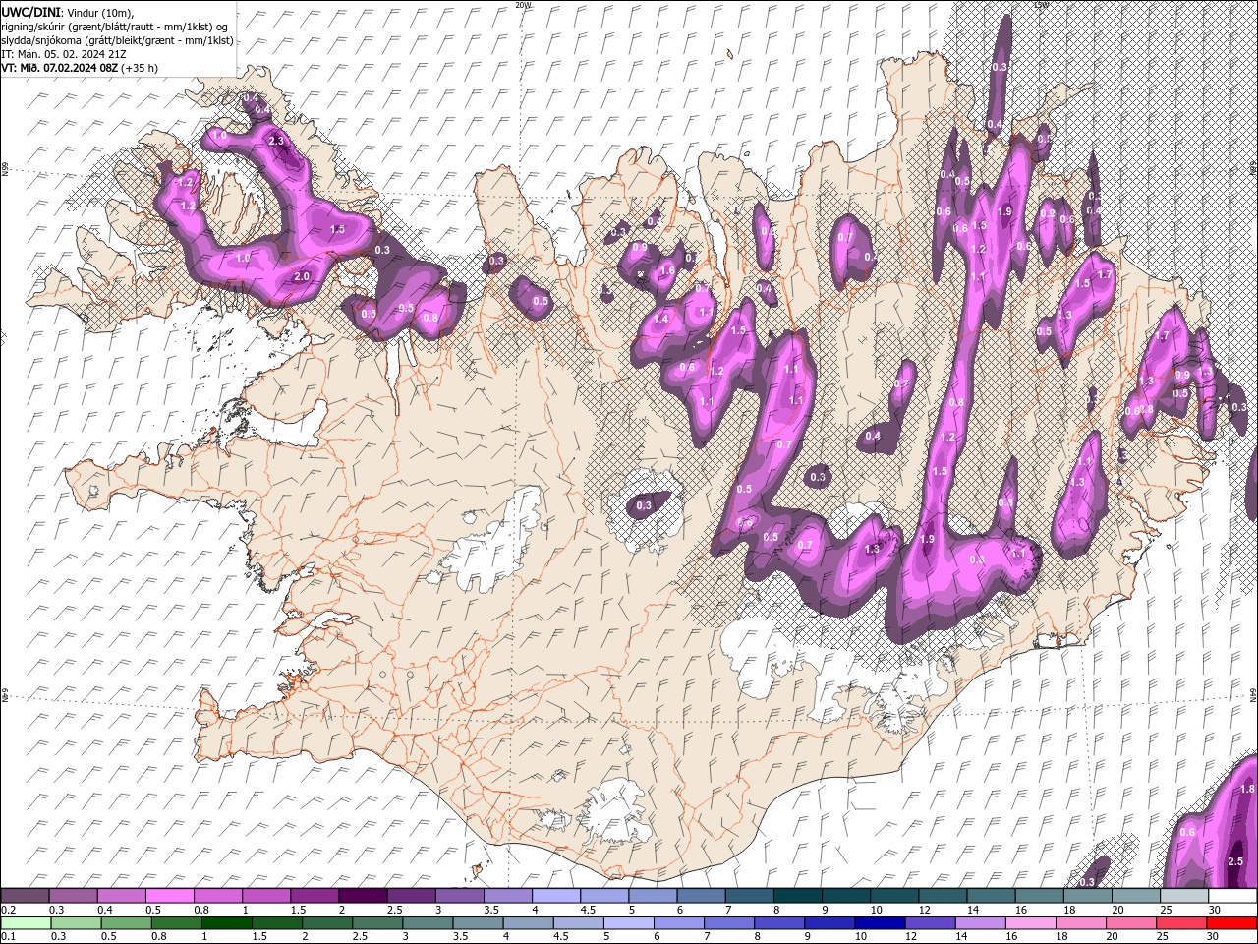Click the 'rigning/skúrir' rain description line

[x=115, y=27]
